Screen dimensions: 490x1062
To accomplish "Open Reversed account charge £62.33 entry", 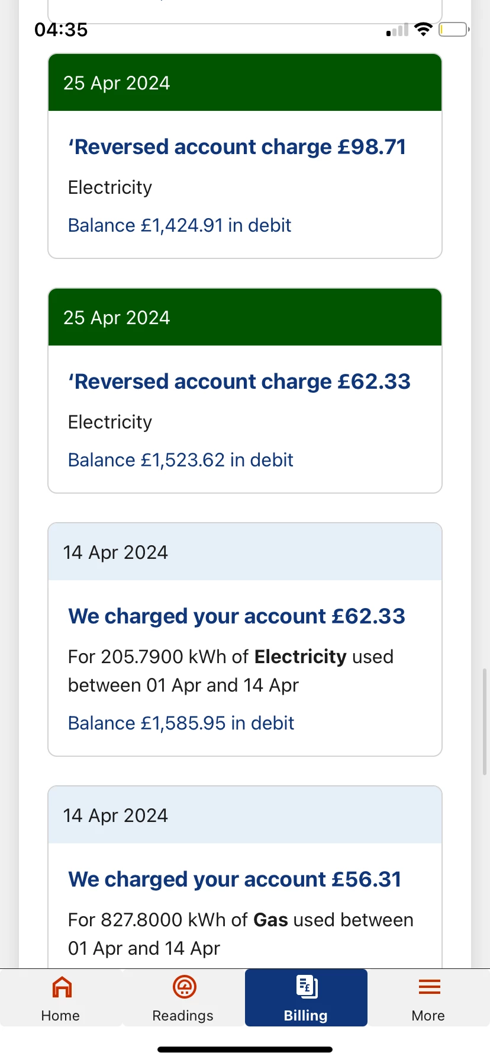I will (x=239, y=382).
